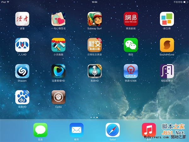
Task: Open 微信 WeChat app
Action: (x=131, y=45)
